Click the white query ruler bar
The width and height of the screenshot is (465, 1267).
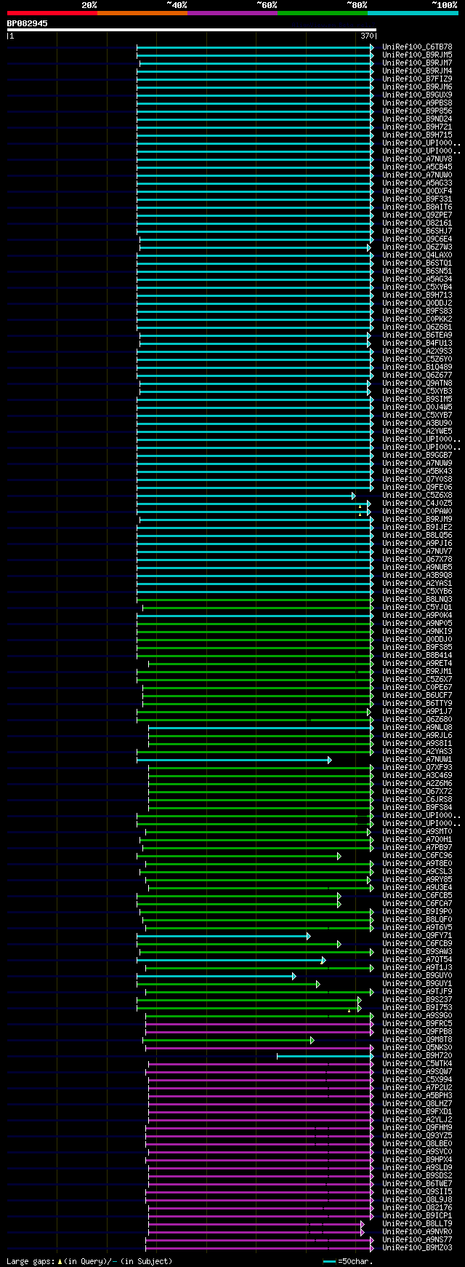tap(191, 30)
